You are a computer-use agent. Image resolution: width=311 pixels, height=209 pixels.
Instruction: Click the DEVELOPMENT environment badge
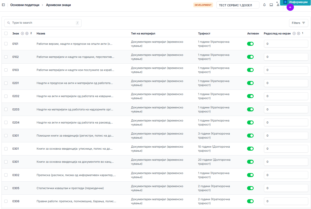(203, 5)
